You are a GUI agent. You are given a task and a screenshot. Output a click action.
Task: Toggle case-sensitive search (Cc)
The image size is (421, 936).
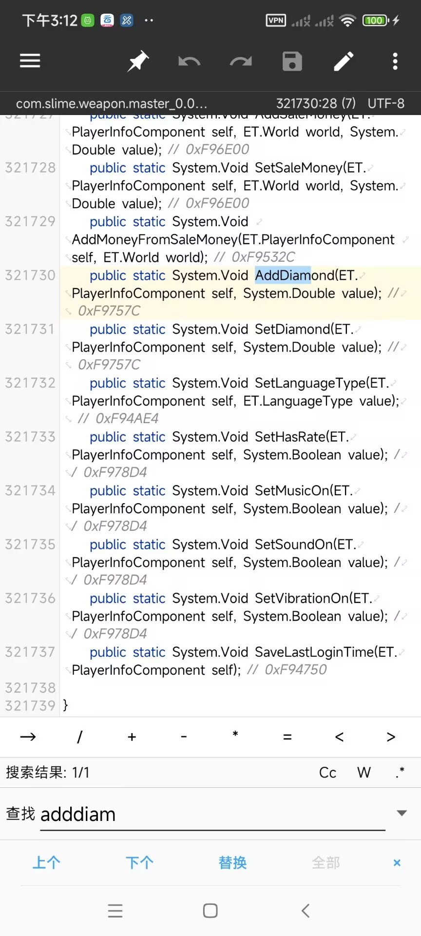tap(327, 773)
